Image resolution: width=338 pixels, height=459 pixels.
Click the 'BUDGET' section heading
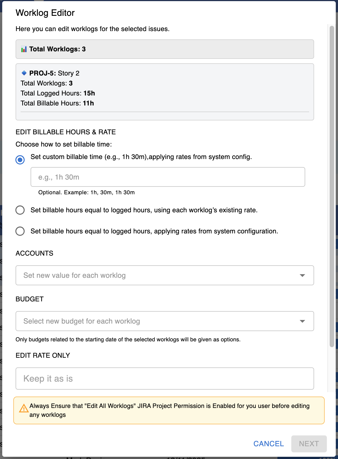tap(30, 299)
